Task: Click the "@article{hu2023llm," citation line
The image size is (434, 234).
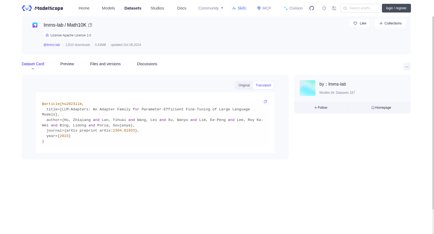Action: (x=63, y=104)
